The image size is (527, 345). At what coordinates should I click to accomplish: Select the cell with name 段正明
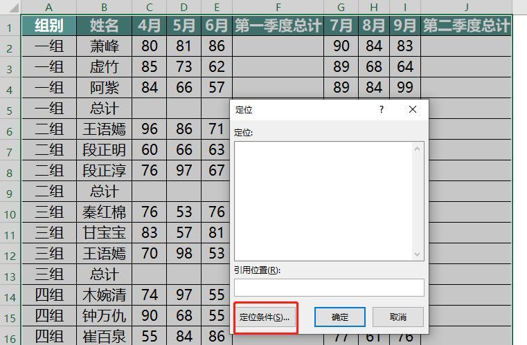point(104,149)
